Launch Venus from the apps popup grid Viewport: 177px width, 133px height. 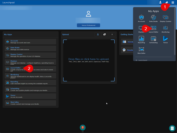click(x=166, y=39)
